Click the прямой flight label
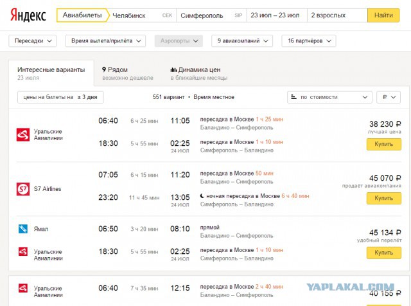 click(x=210, y=228)
